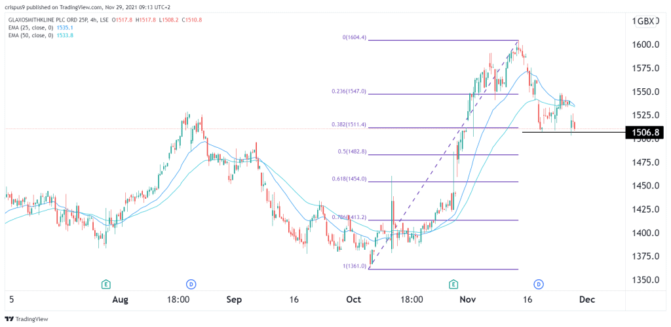
Task: Click the Fibonacci 0(1604.4) level label
Action: tap(354, 37)
